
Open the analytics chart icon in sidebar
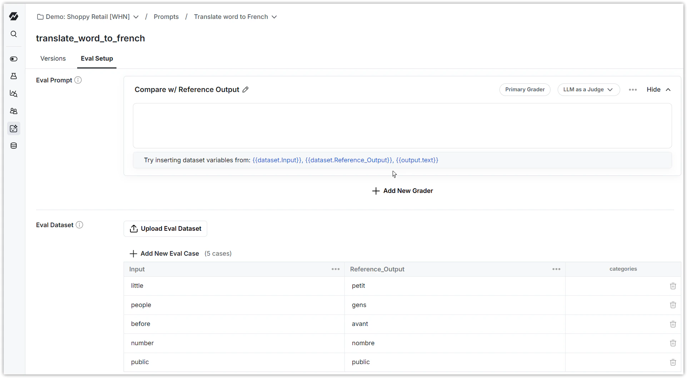(14, 93)
